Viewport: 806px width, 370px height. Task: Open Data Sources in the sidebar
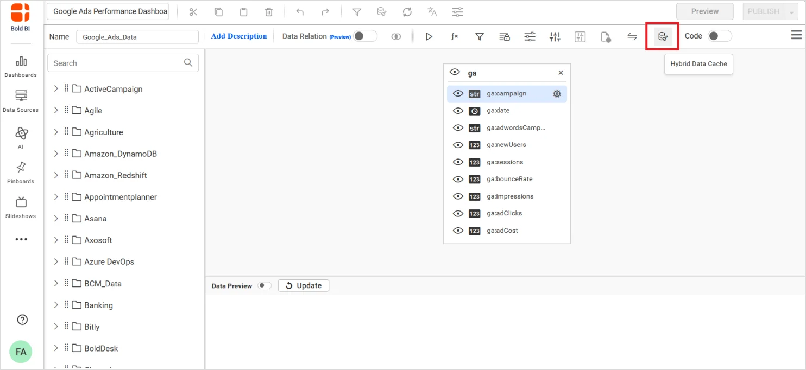pyautogui.click(x=21, y=101)
